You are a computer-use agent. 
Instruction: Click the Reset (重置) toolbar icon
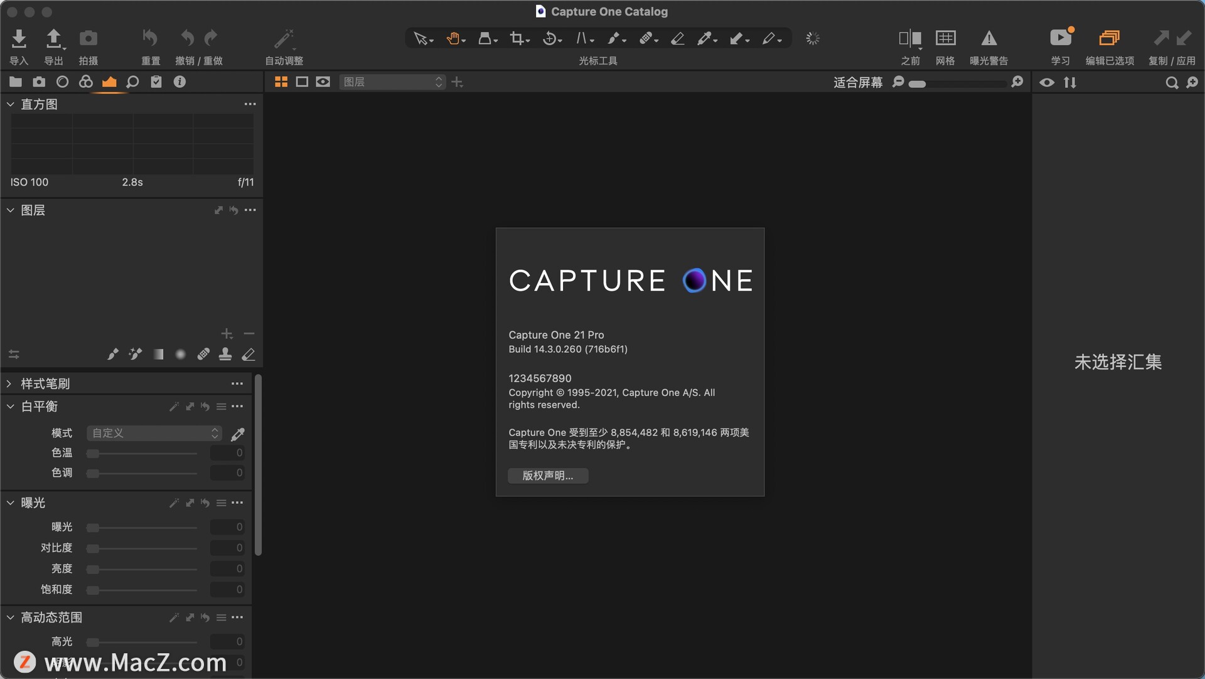click(x=150, y=38)
